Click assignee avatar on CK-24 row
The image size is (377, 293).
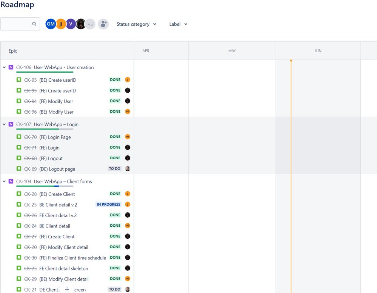[x=128, y=226]
